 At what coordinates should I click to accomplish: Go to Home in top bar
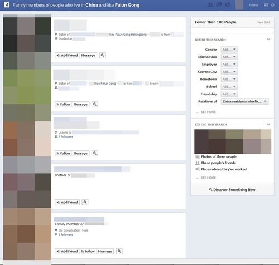tap(253, 5)
